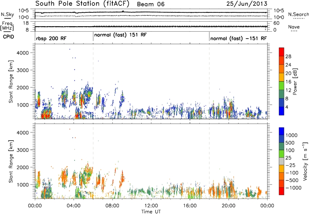Screen dimensions: 309x214
Task: Click the '-1000' value on the Velocity scale
Action: [x=294, y=188]
